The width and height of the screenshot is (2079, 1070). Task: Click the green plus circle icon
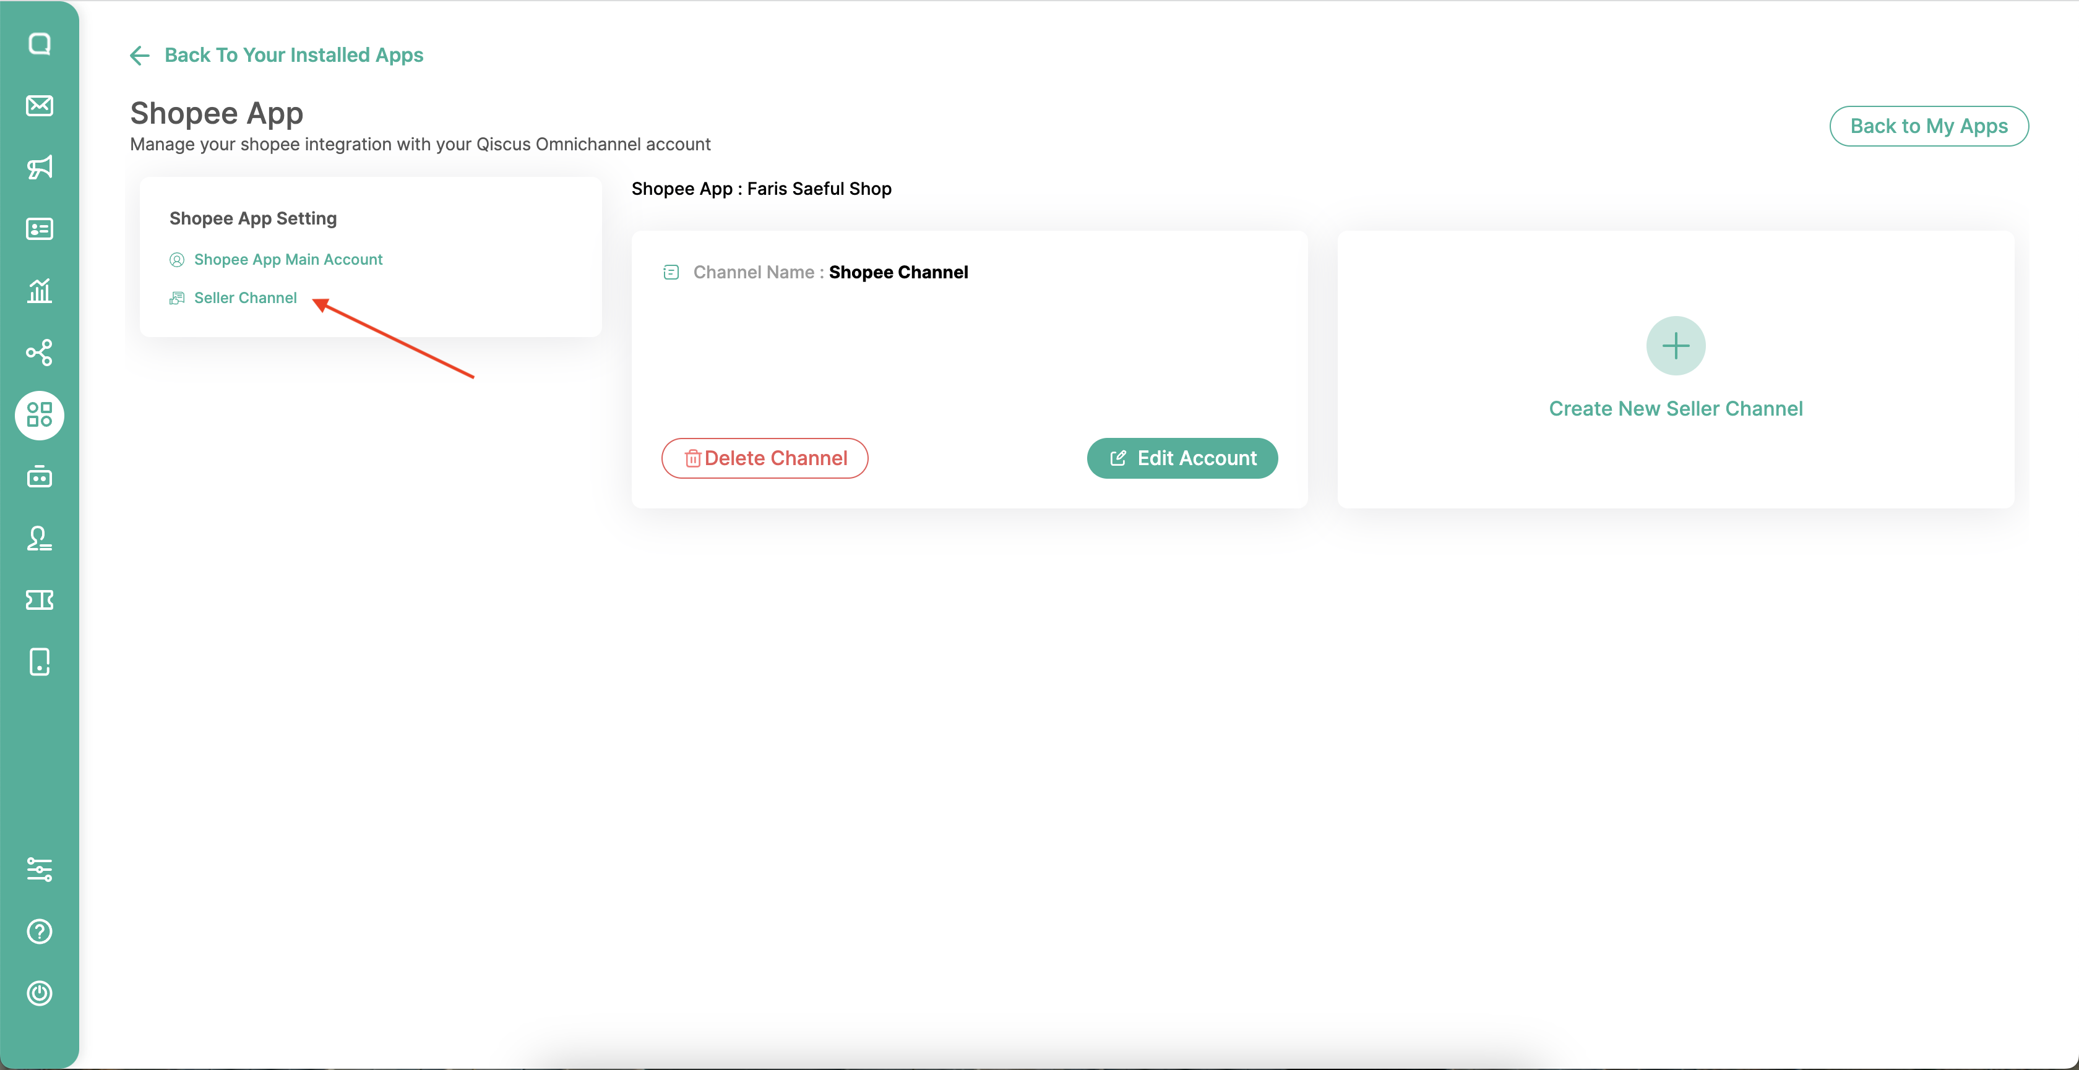[x=1676, y=345]
